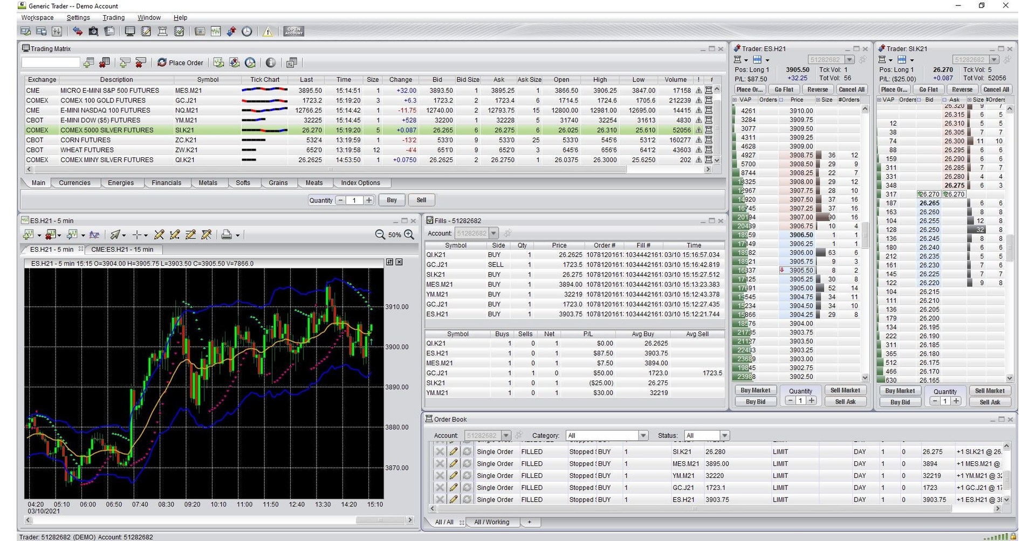Viewport: 1035px width, 541px height.
Task: Toggle the alert icon for the GC.J21 row
Action: coord(698,100)
